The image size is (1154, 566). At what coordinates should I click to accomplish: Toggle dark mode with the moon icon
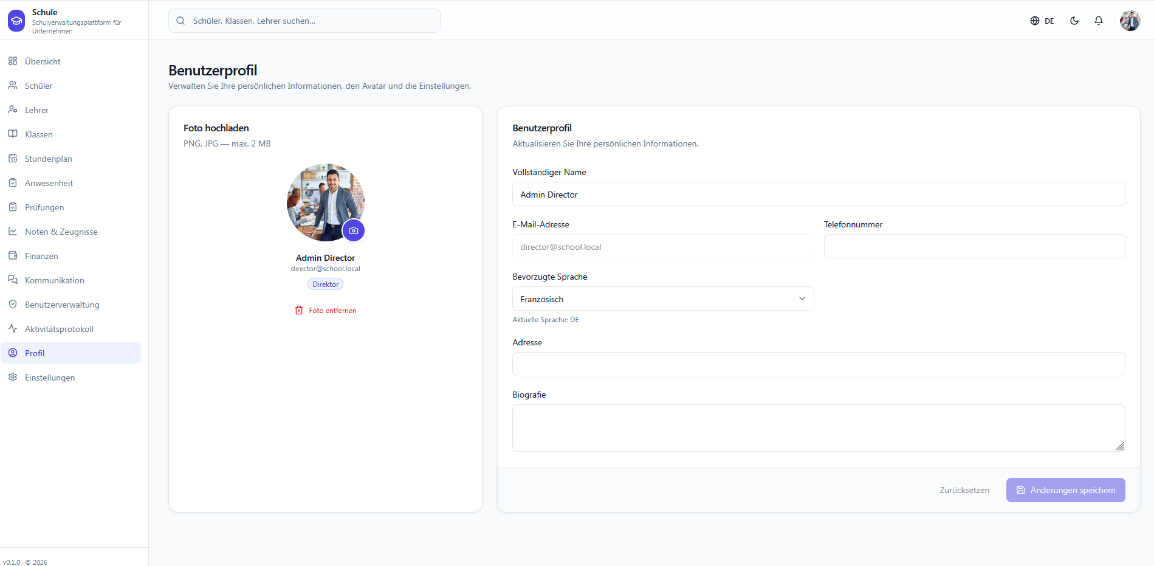tap(1074, 21)
